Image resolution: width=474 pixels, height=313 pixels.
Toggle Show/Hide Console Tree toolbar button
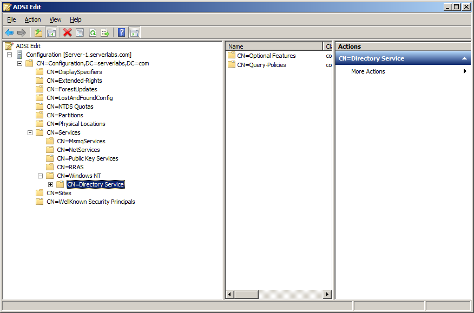51,32
